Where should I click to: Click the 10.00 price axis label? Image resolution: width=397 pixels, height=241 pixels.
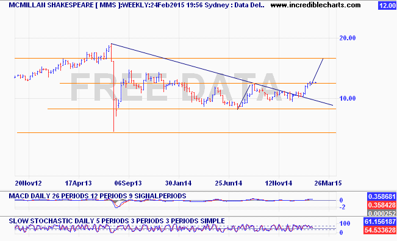(348, 98)
